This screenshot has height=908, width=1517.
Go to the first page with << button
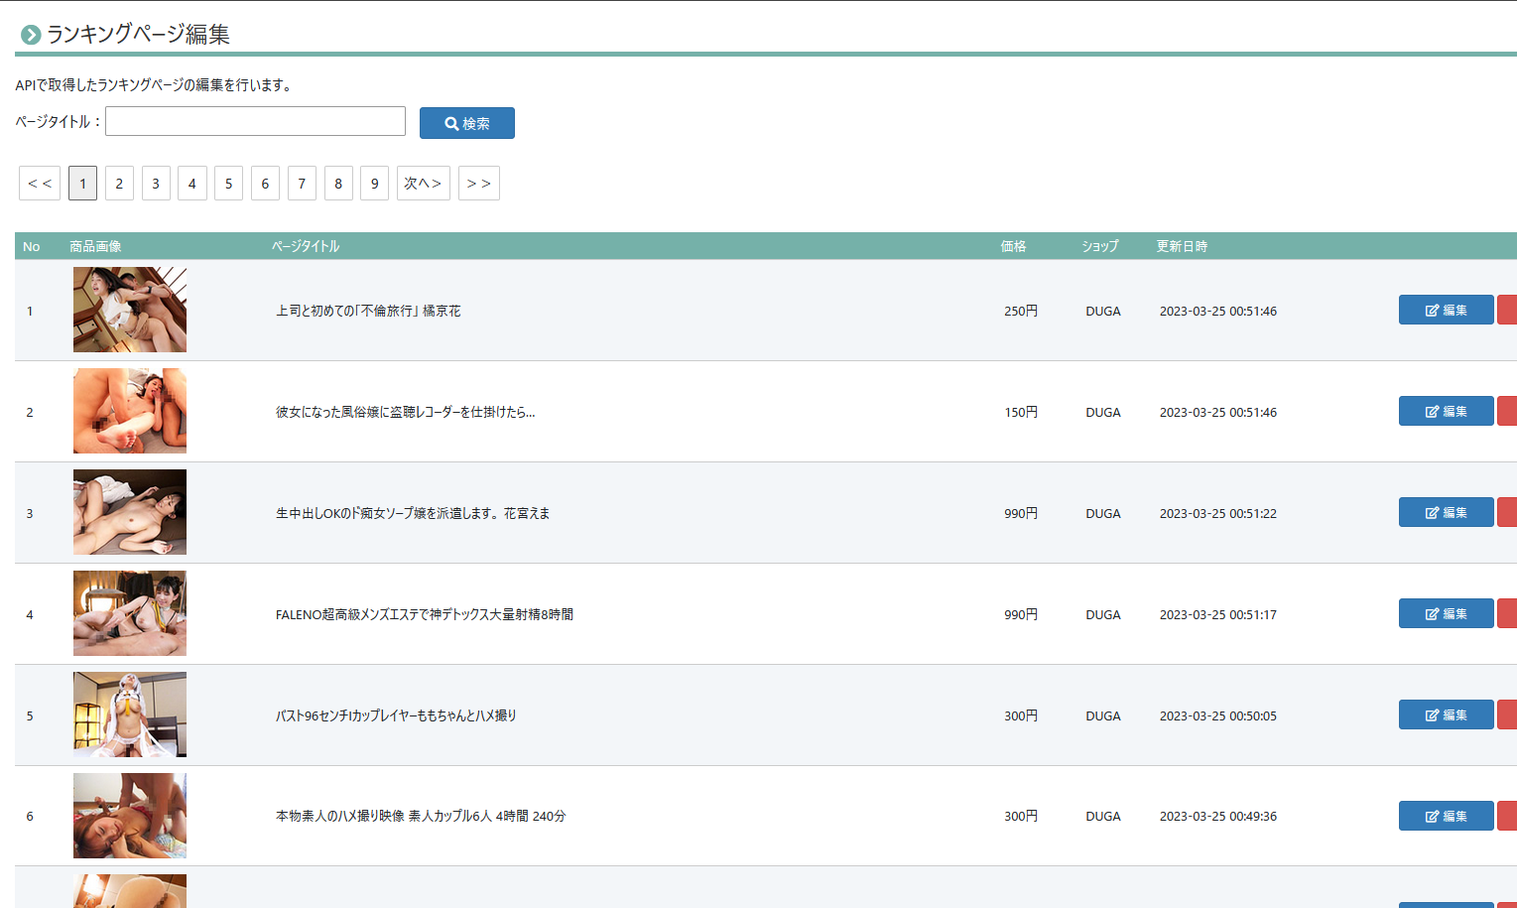(40, 184)
